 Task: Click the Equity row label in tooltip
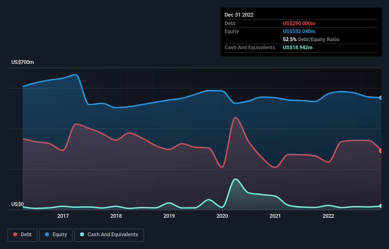tap(232, 31)
